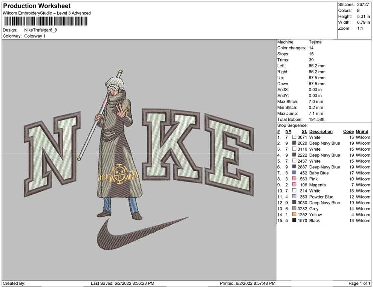Click the 'Printed' timestamp in footer
Screen dimensions: 373x287
click(x=248, y=283)
